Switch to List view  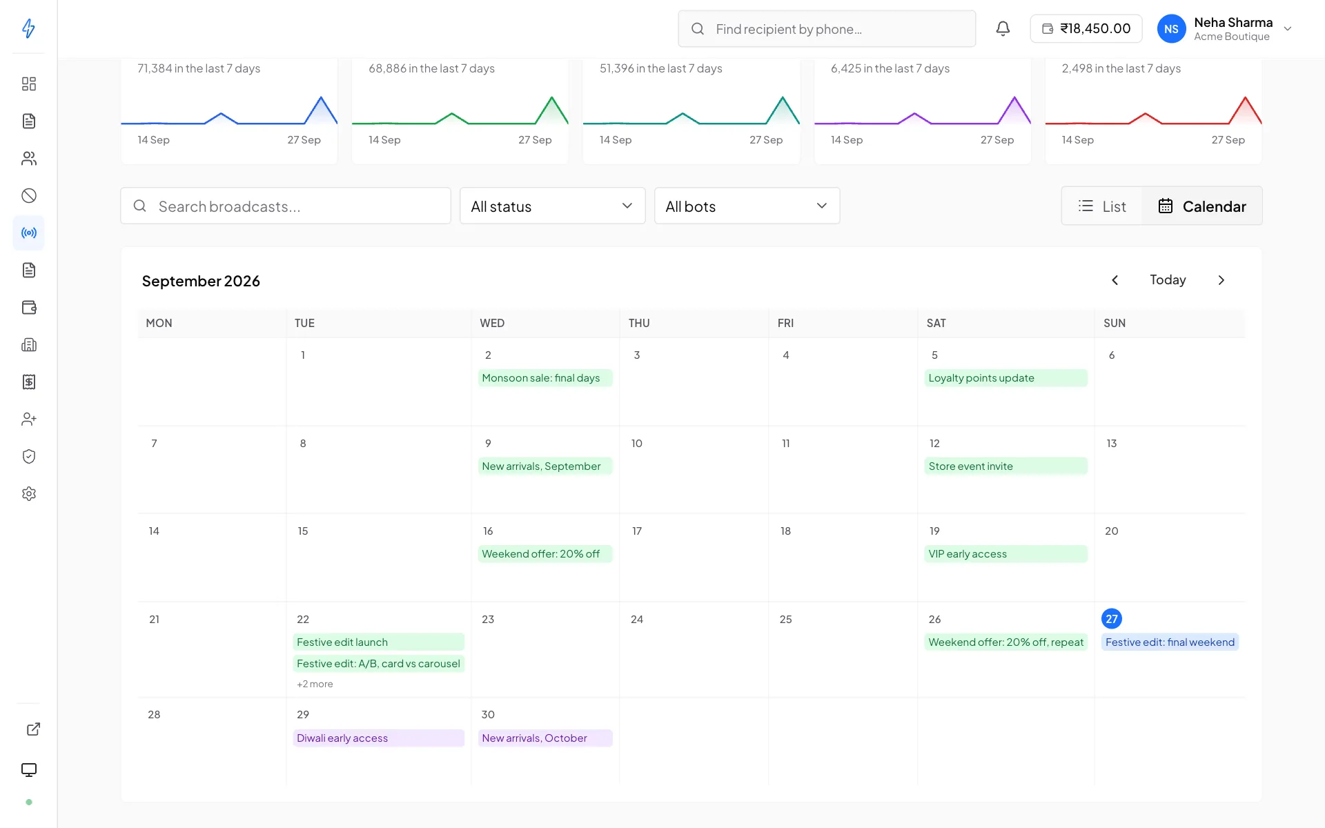coord(1102,206)
